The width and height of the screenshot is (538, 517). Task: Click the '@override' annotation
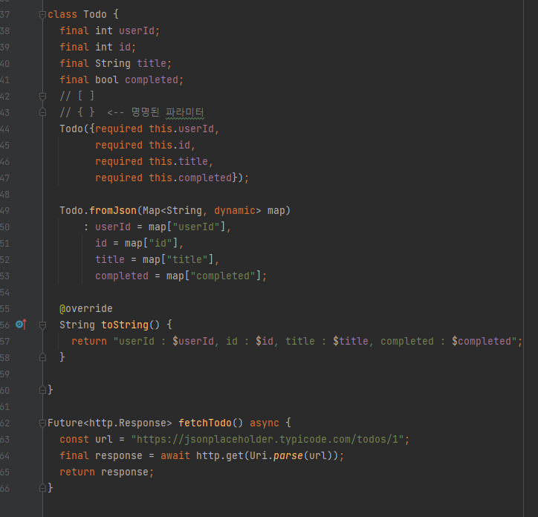point(85,309)
